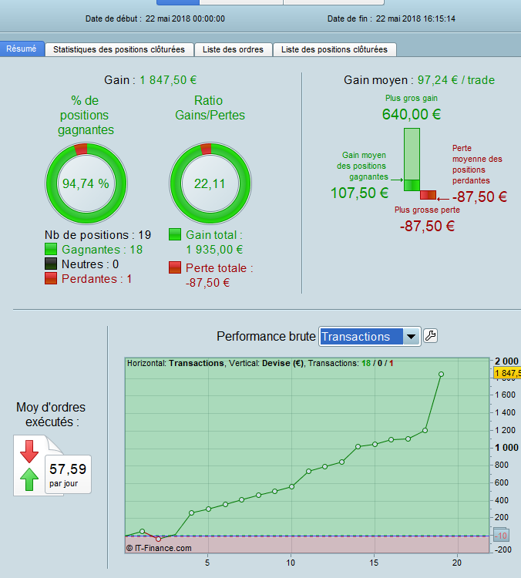Image resolution: width=521 pixels, height=578 pixels.
Task: Click the IT-Finance.com copyright link
Action: click(x=159, y=548)
